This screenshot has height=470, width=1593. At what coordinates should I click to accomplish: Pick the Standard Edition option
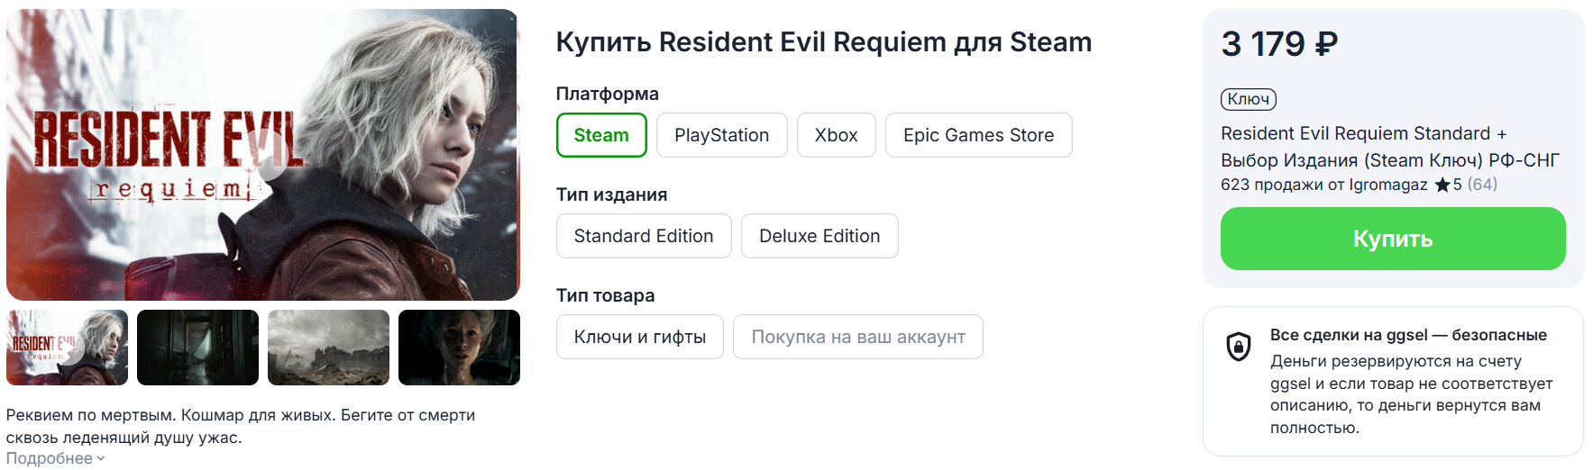coord(644,236)
